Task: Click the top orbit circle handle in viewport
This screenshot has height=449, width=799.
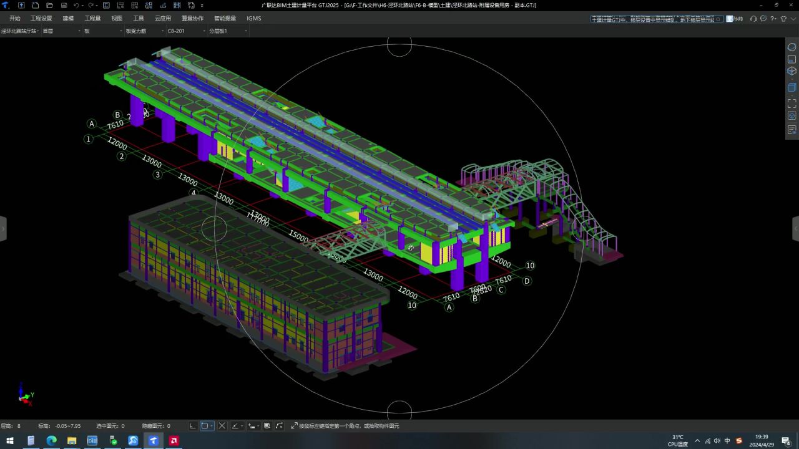Action: point(399,45)
